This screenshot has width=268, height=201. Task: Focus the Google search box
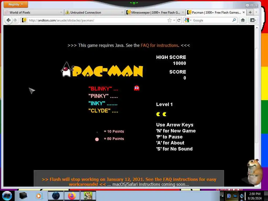tap(212, 20)
